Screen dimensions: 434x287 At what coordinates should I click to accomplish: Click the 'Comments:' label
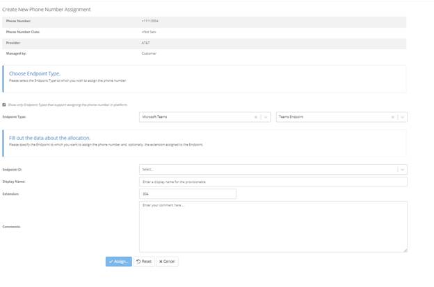(11, 227)
